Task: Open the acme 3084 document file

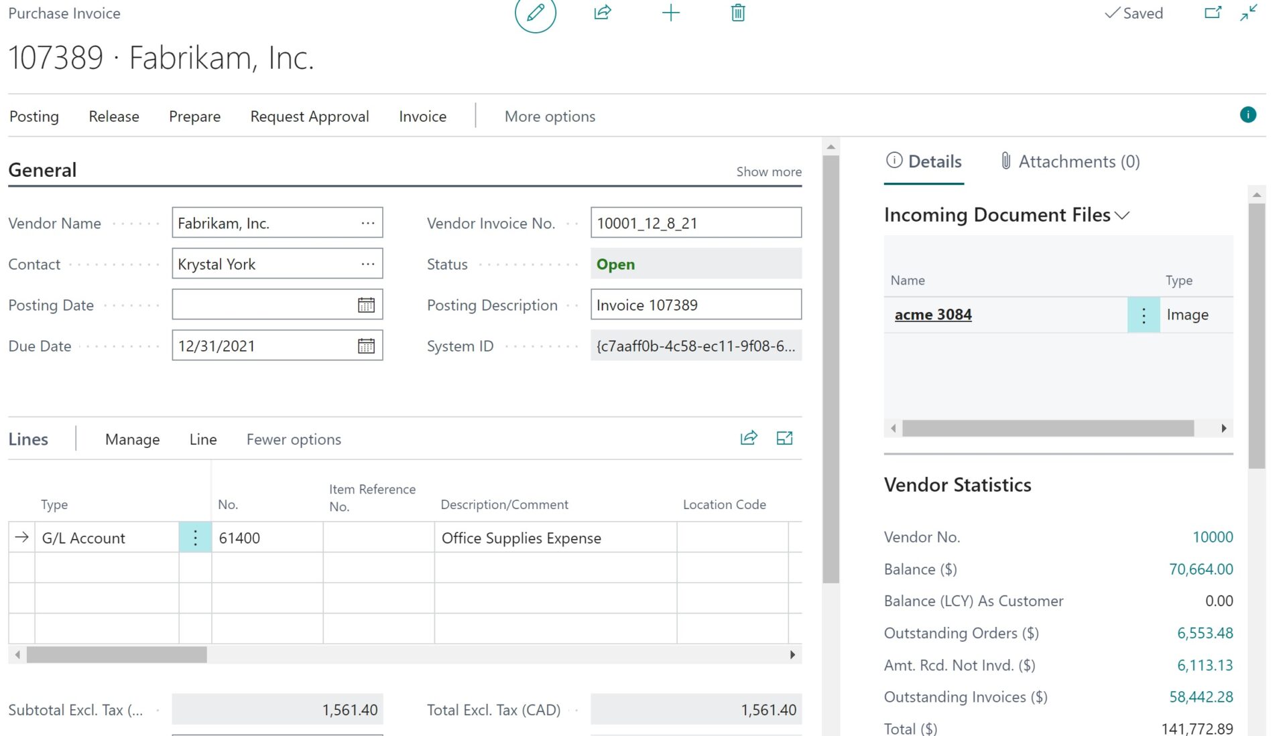Action: (x=933, y=314)
